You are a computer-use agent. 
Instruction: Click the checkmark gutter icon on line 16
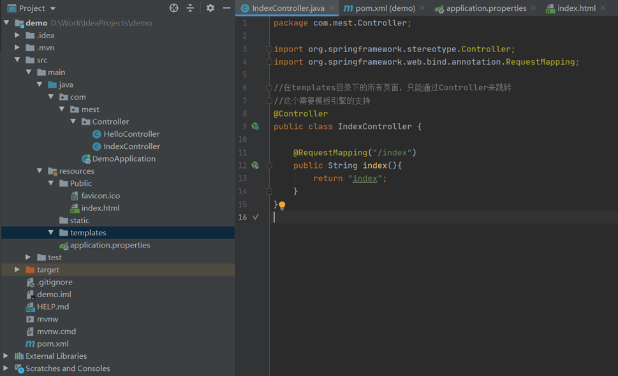point(255,217)
